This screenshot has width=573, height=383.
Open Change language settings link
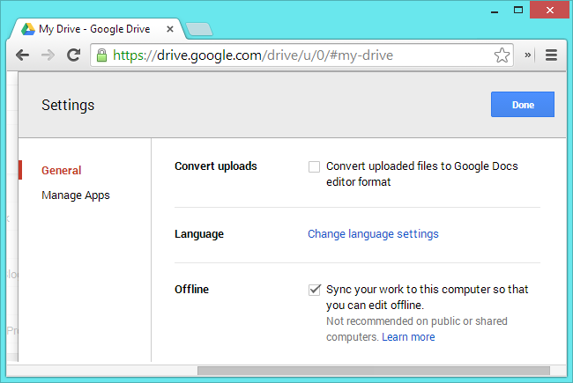373,234
